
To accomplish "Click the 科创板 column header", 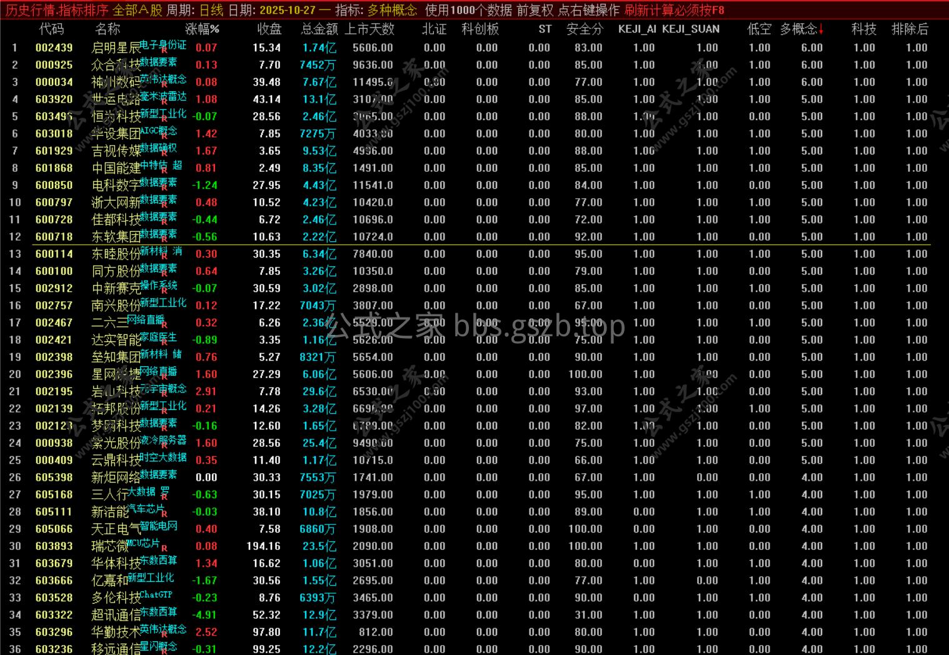I will tap(480, 29).
